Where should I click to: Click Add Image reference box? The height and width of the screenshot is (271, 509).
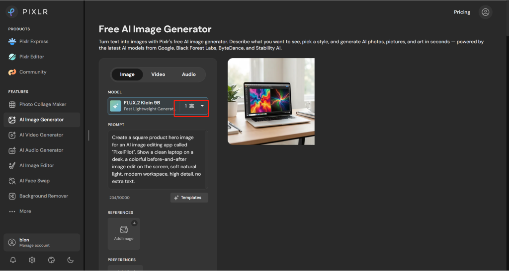124,234
